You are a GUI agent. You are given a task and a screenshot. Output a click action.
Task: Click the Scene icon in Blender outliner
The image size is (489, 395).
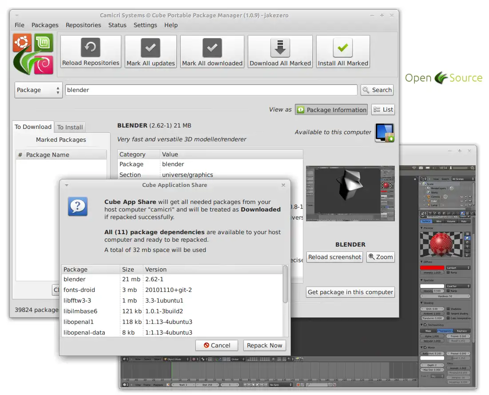(425, 184)
